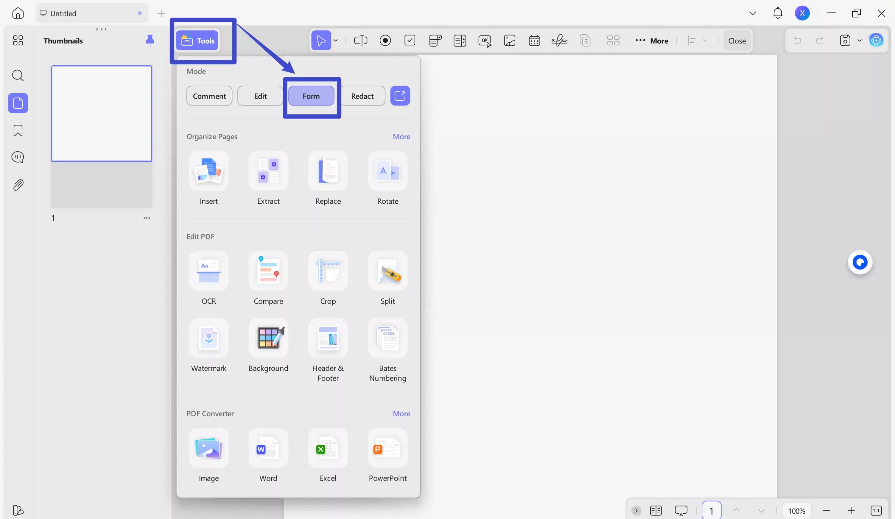The image size is (895, 519).
Task: Expand the tab list dropdown near notifications
Action: tap(752, 13)
